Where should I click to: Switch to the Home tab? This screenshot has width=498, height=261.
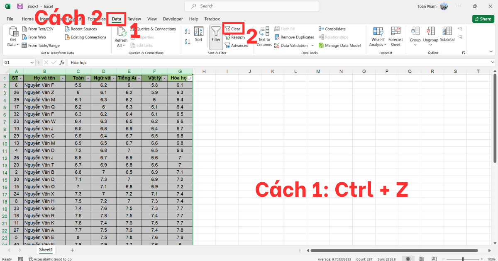(x=27, y=19)
